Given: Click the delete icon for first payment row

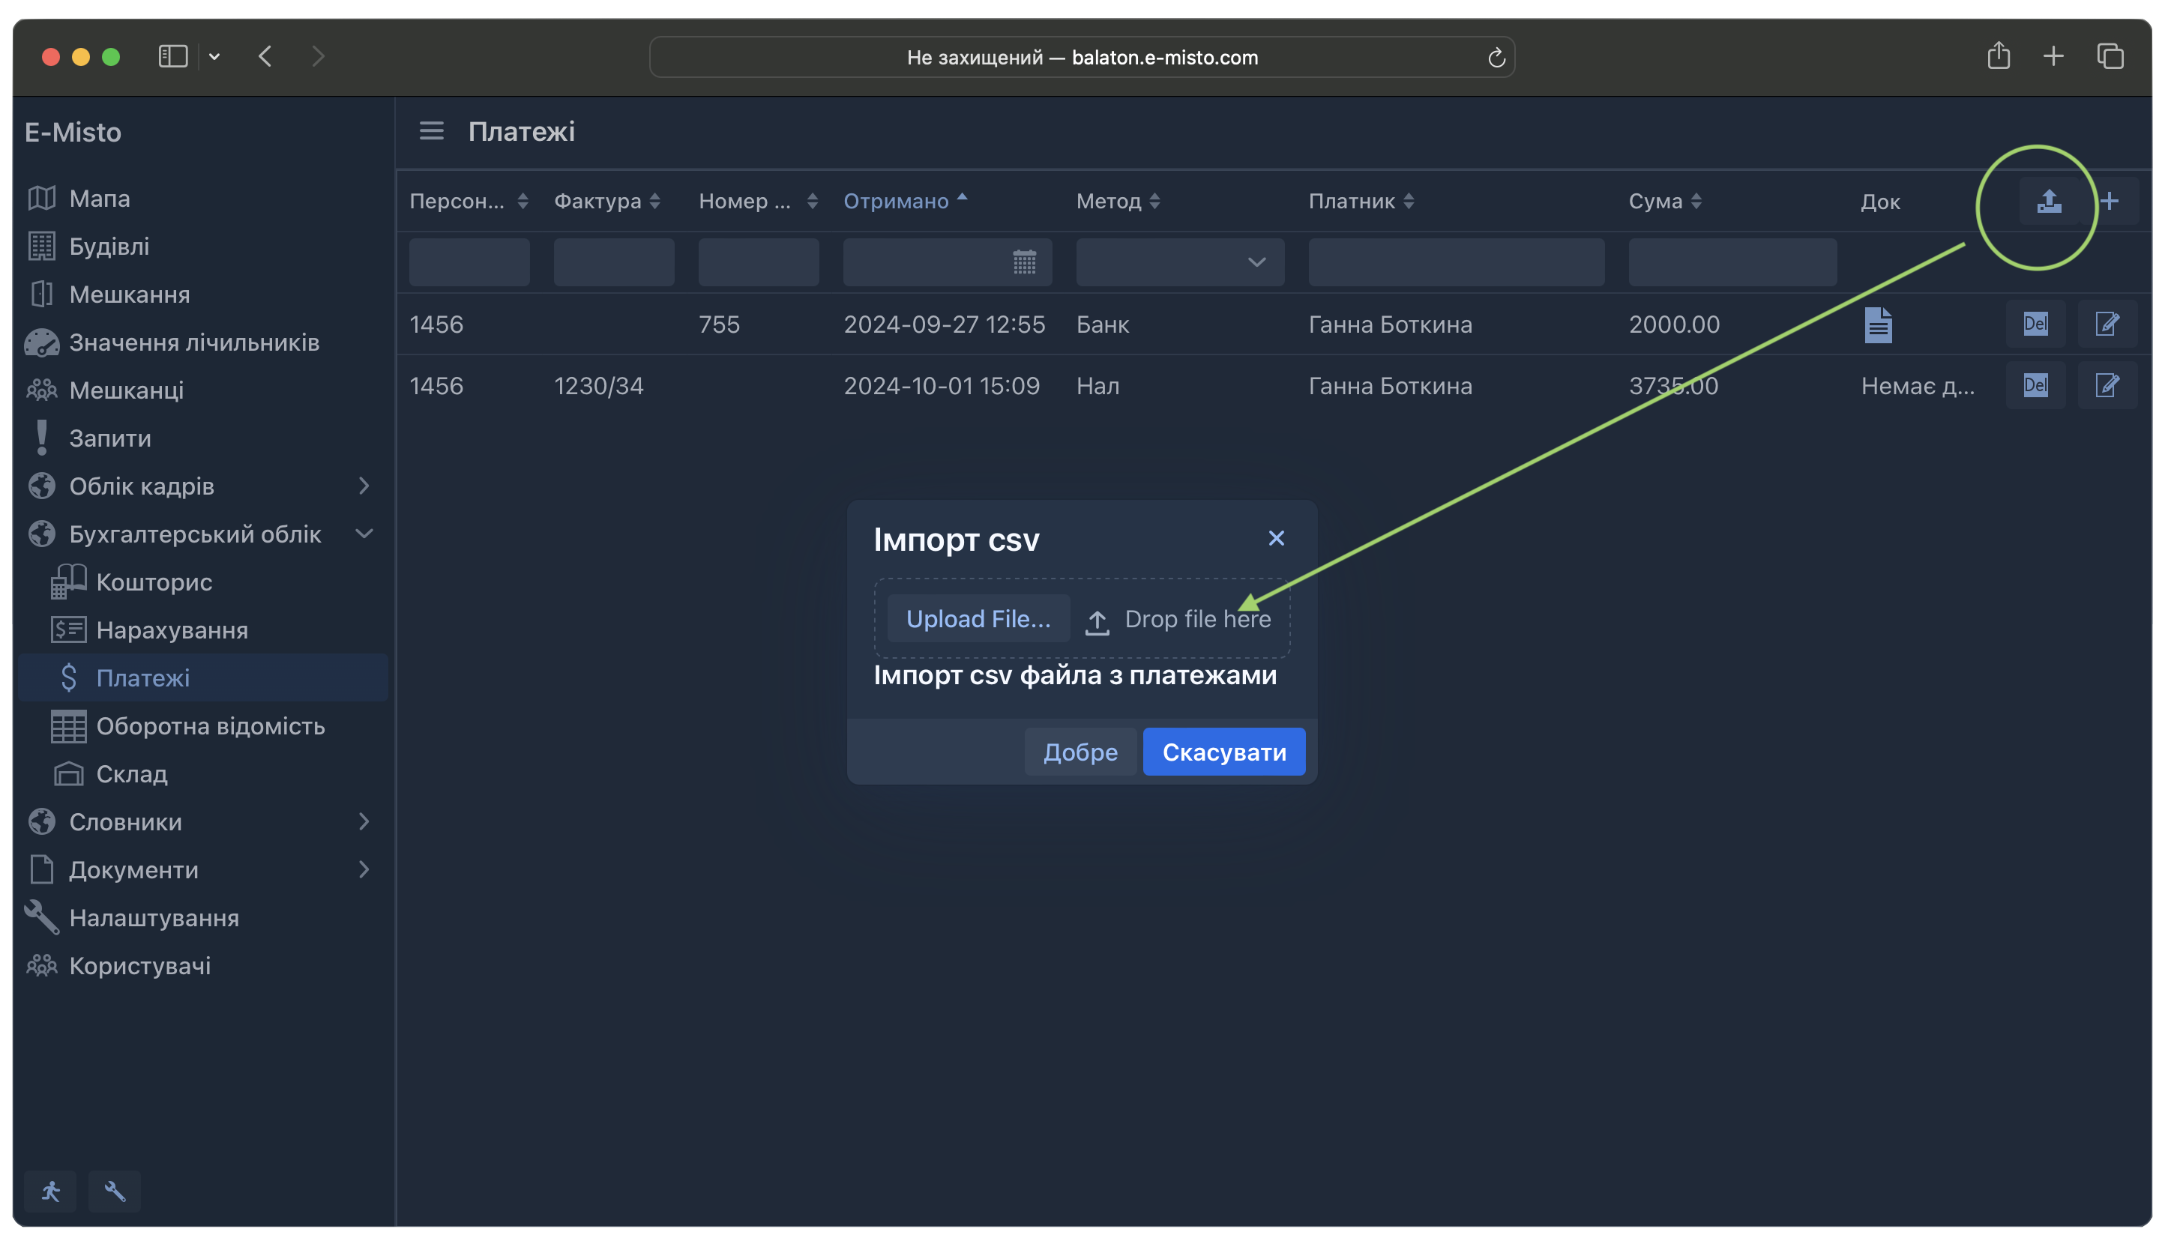Looking at the screenshot, I should click(x=2035, y=323).
